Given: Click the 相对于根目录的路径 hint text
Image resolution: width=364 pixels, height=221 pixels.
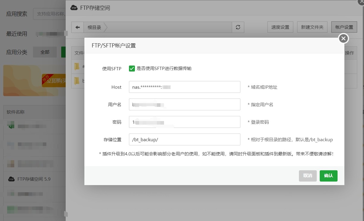Looking at the screenshot, I should click(290, 140).
